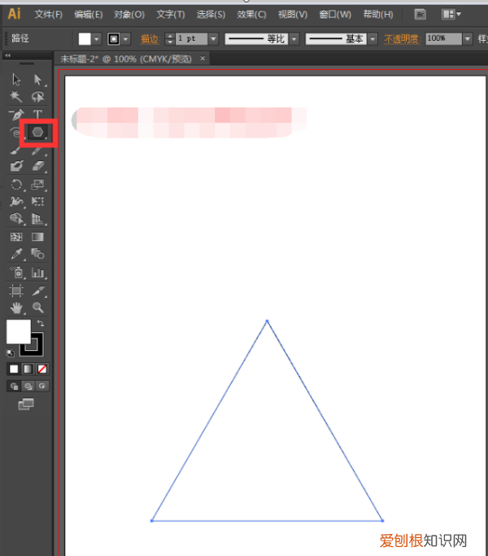Choose the Zoom magnifier tool
488x556 pixels.
pos(37,308)
